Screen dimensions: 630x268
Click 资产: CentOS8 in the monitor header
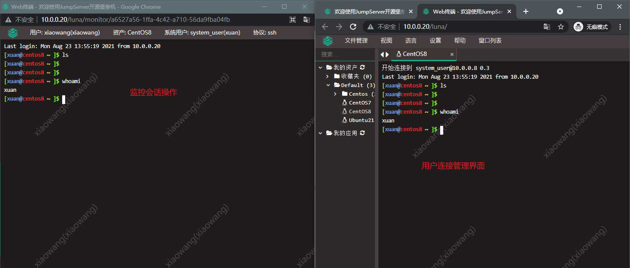[x=132, y=32]
